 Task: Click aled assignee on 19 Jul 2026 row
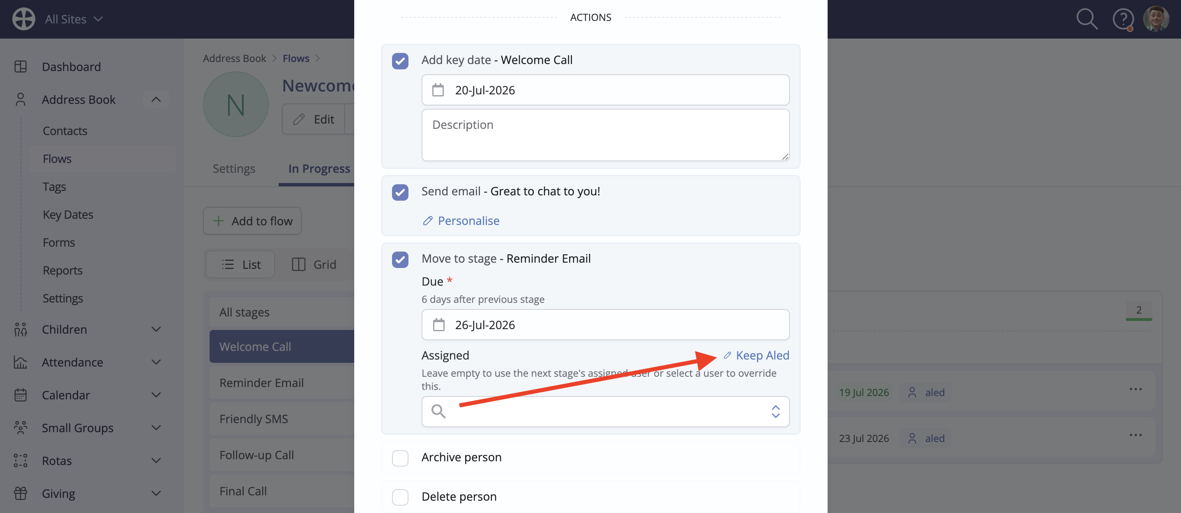click(926, 392)
